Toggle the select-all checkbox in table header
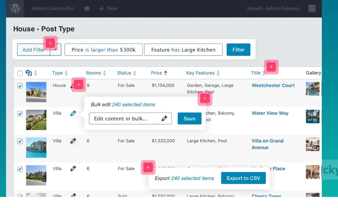Screen dimensions: 338x208 20,73
